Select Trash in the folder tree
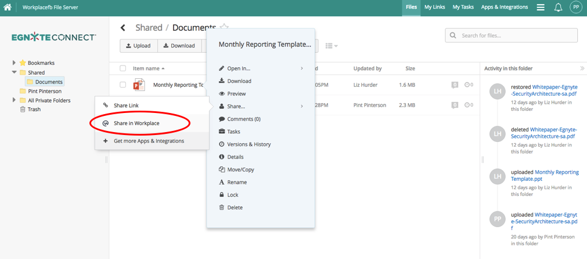This screenshot has width=587, height=259. pyautogui.click(x=34, y=109)
